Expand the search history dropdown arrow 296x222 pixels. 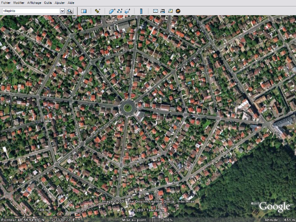(62, 11)
